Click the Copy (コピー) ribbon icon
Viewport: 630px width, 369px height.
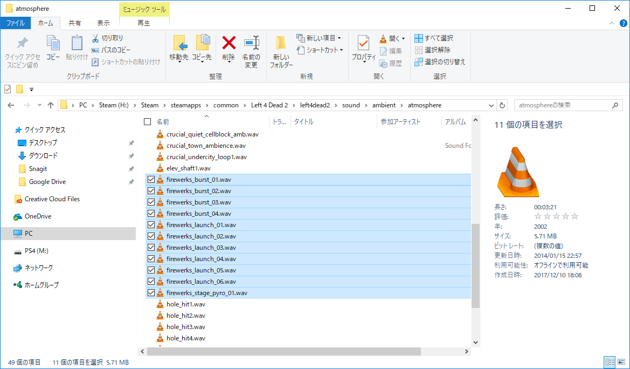tap(53, 44)
